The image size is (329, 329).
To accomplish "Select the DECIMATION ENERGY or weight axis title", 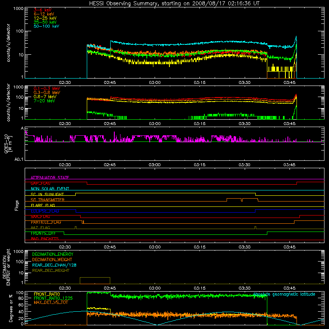I will [x=6, y=267].
